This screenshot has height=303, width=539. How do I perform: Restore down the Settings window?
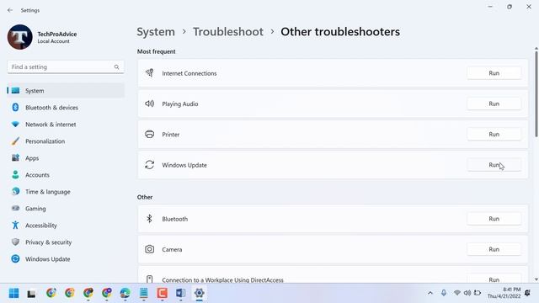coord(510,7)
